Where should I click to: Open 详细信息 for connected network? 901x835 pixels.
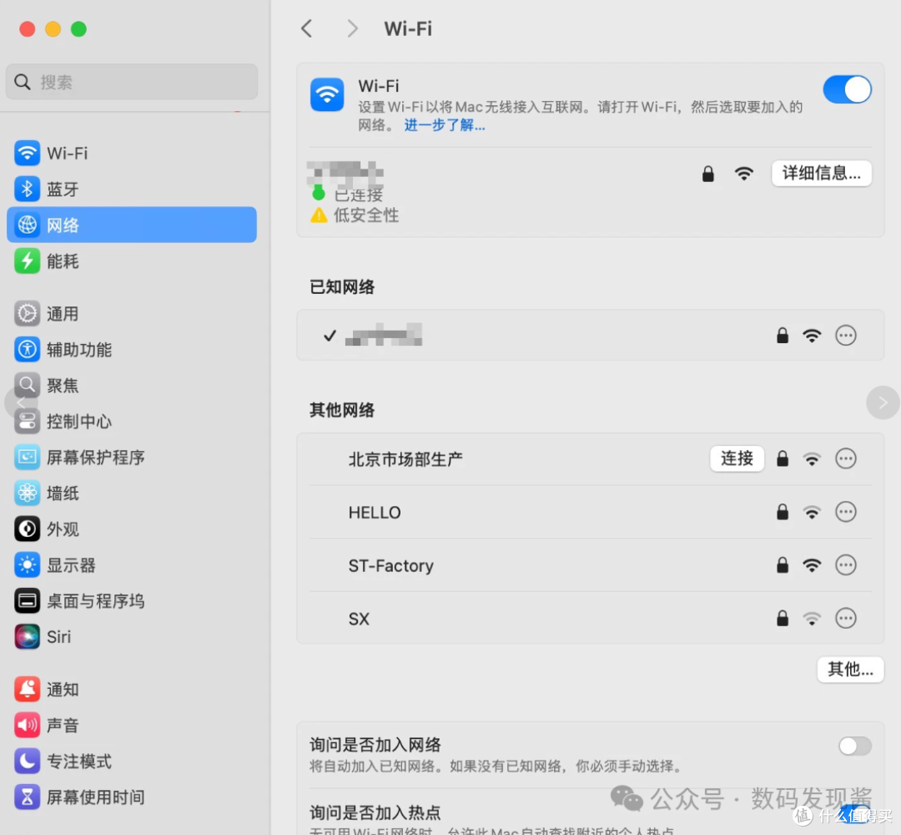[x=821, y=173]
